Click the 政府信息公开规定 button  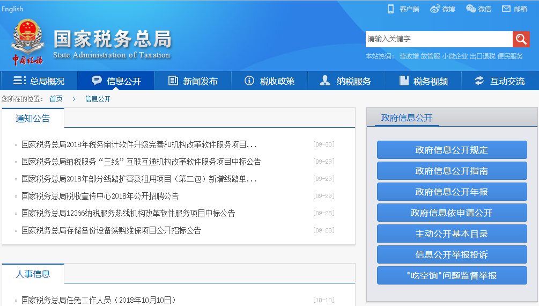click(452, 150)
